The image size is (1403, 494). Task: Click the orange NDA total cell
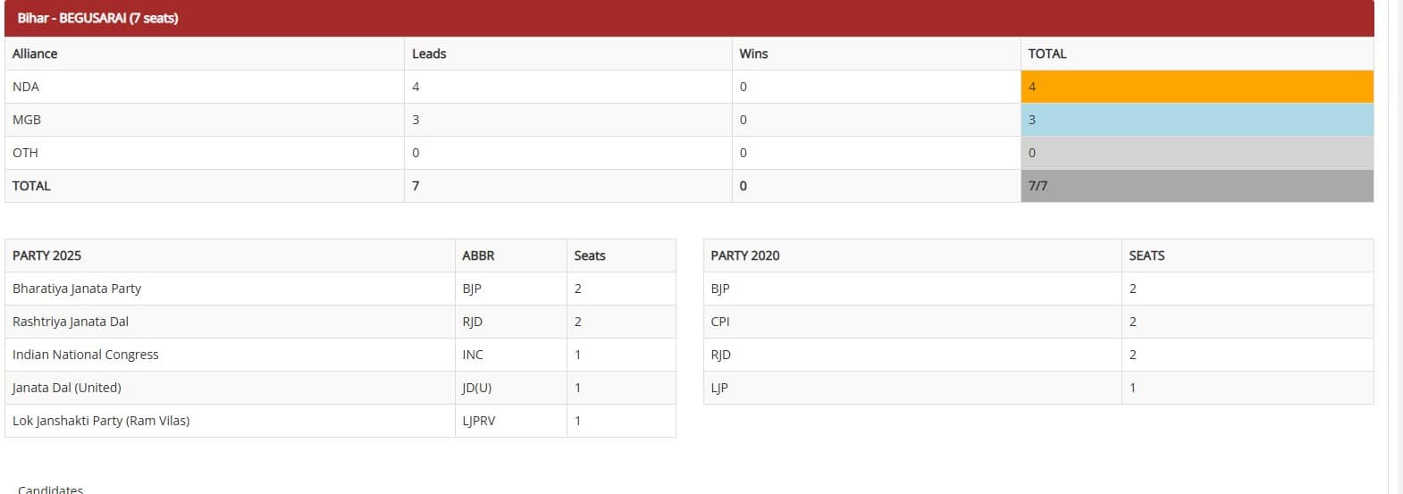click(1197, 87)
